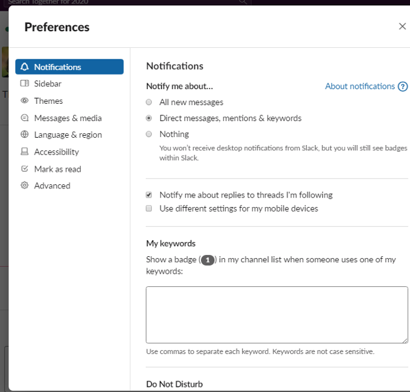Go to Messages & media settings
Image resolution: width=410 pixels, height=392 pixels.
click(69, 118)
